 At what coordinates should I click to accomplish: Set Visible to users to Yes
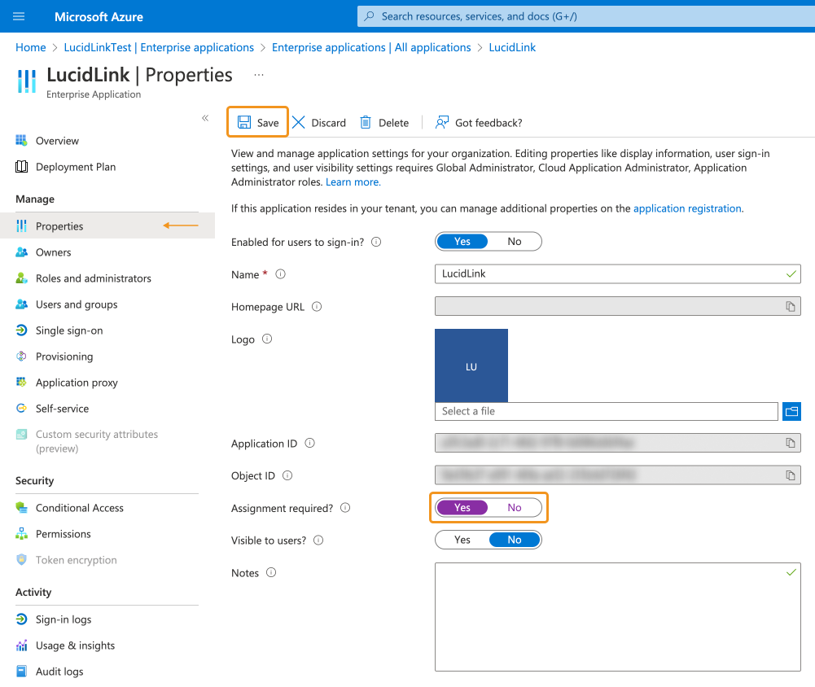point(462,540)
